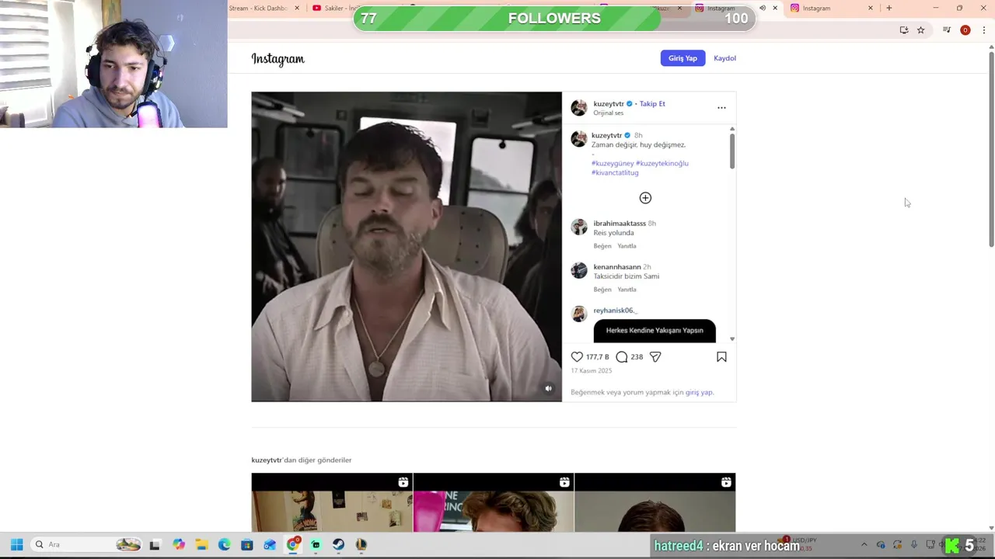Open Chrome profile avatar
This screenshot has height=559, width=995.
point(965,30)
